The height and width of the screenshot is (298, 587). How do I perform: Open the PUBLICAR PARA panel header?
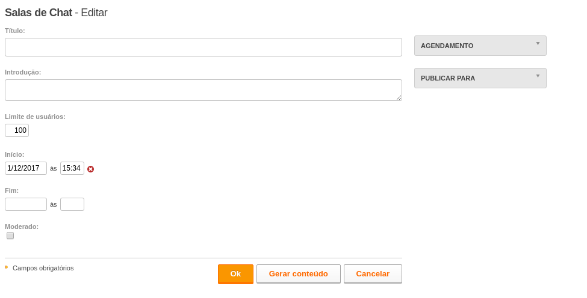480,78
